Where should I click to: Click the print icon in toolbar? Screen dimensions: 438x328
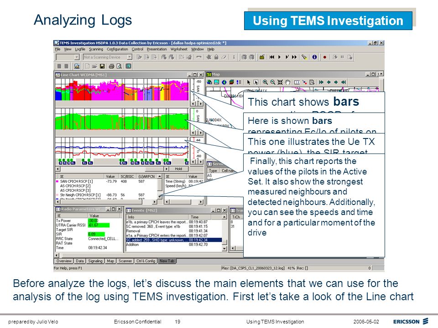click(111, 67)
